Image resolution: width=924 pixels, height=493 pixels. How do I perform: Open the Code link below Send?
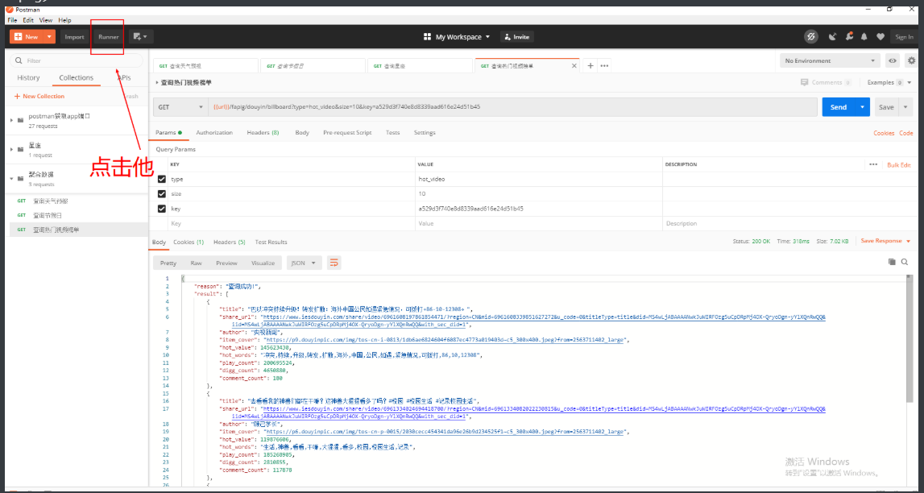(905, 133)
